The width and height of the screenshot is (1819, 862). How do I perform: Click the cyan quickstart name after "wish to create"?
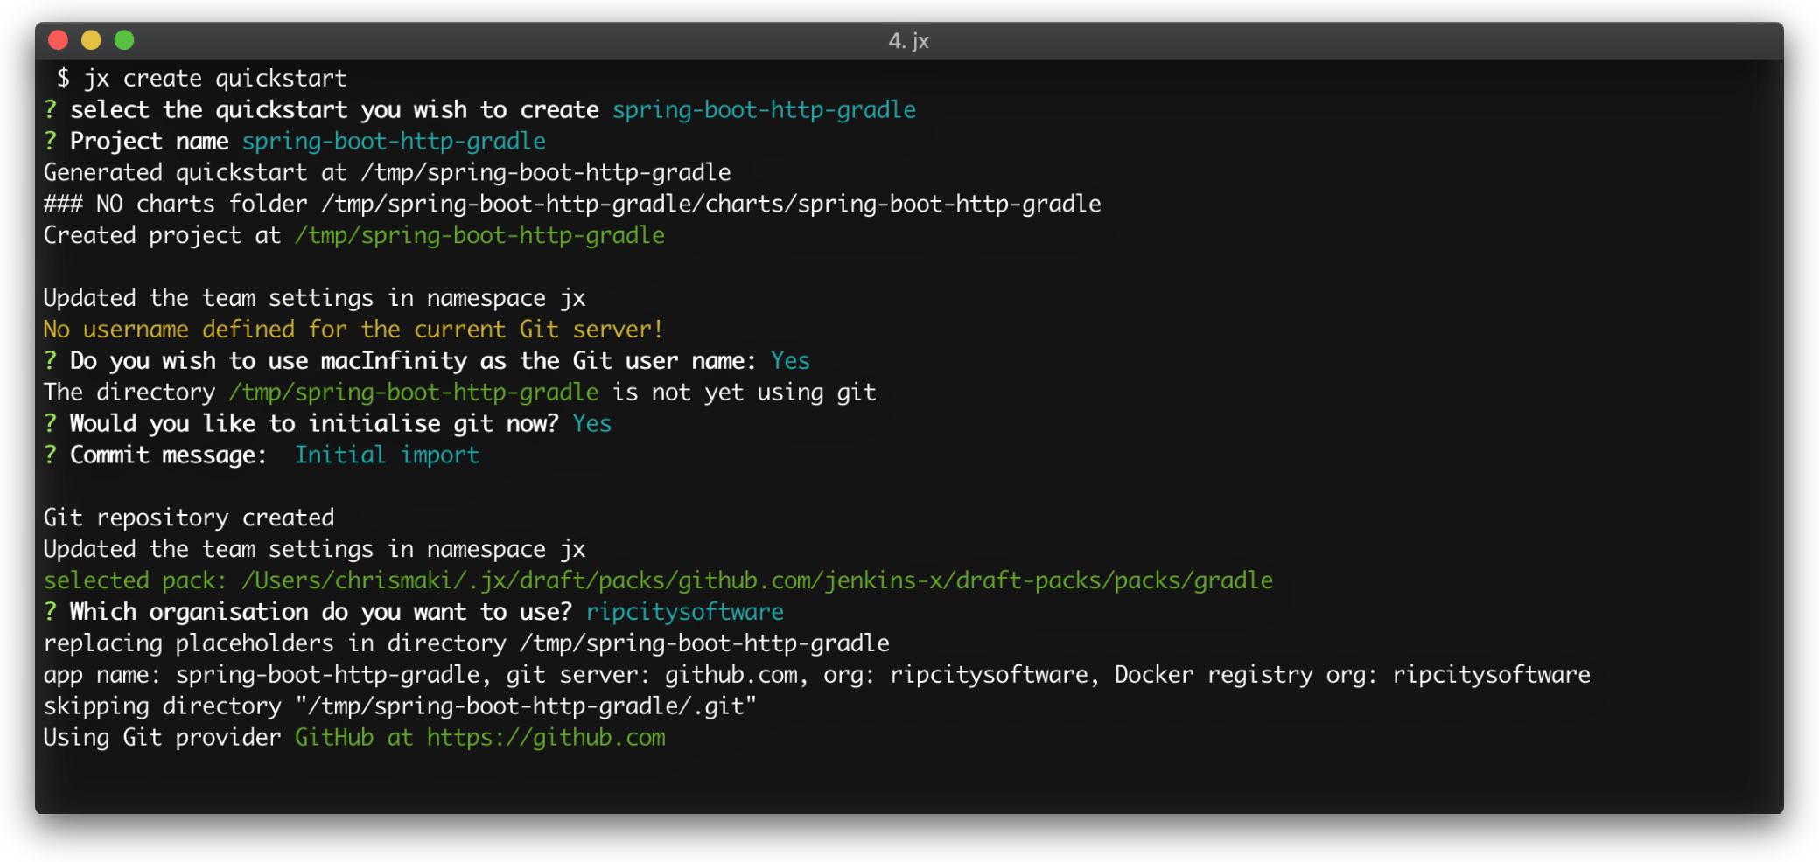click(x=764, y=110)
